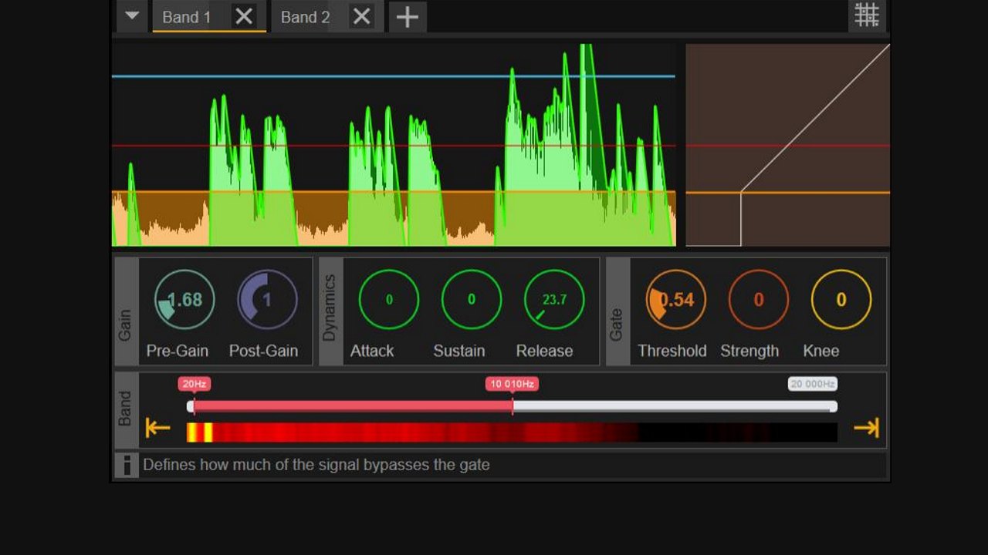Select the Attack knob
Image resolution: width=988 pixels, height=555 pixels.
click(389, 300)
